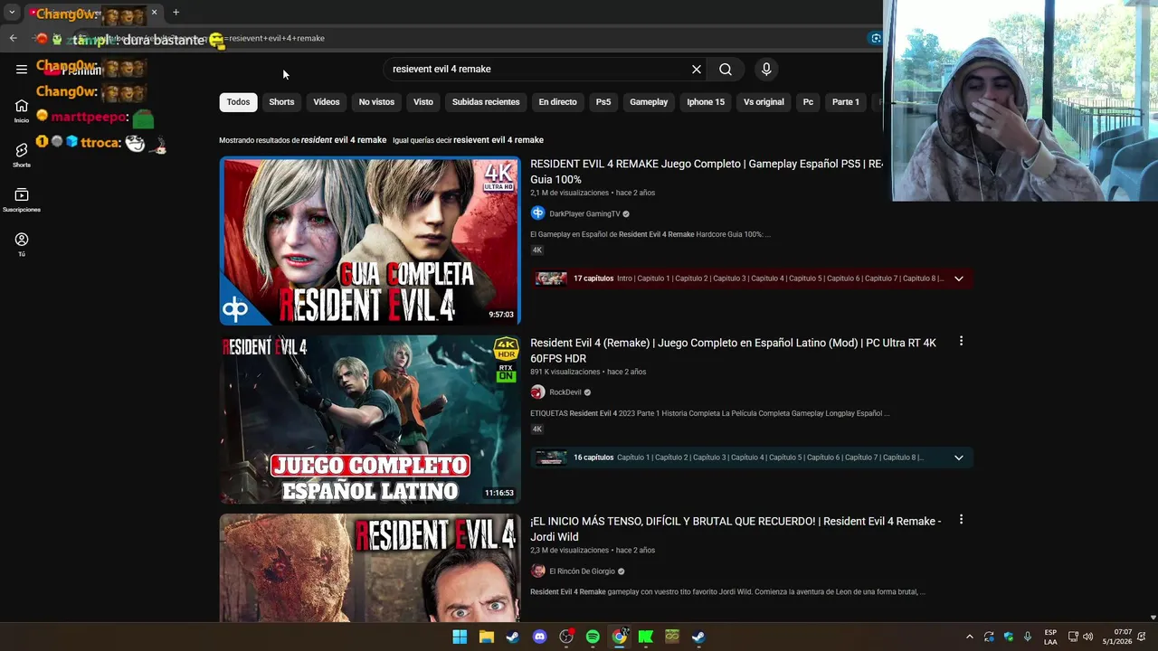Viewport: 1158px width, 651px height.
Task: Open the Tú profile section
Action: (21, 244)
